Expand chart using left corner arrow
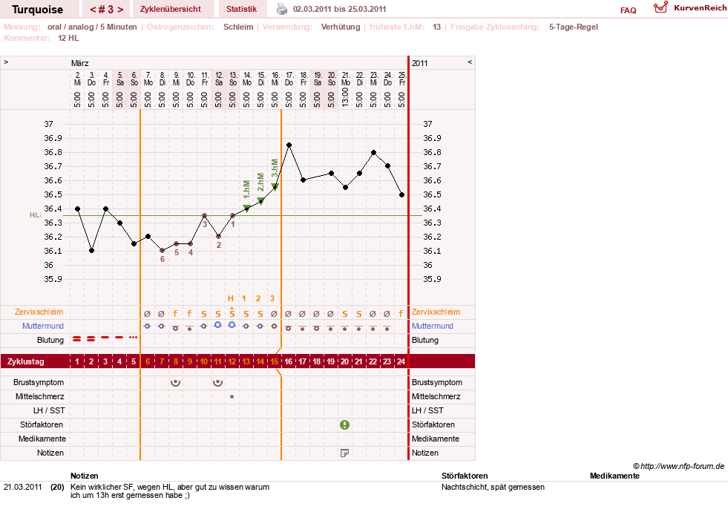The height and width of the screenshot is (515, 728). (x=6, y=62)
